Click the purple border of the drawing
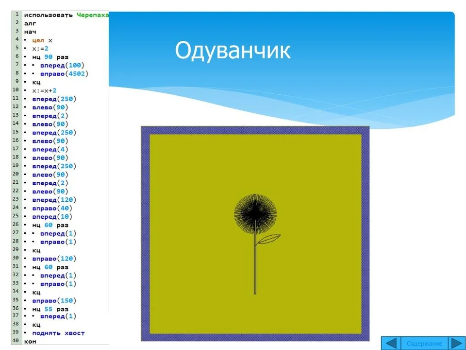This screenshot has height=350, width=466. [x=255, y=130]
